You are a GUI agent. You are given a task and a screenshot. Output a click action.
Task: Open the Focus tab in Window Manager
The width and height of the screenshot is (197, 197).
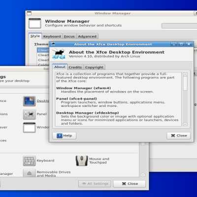[69, 36]
